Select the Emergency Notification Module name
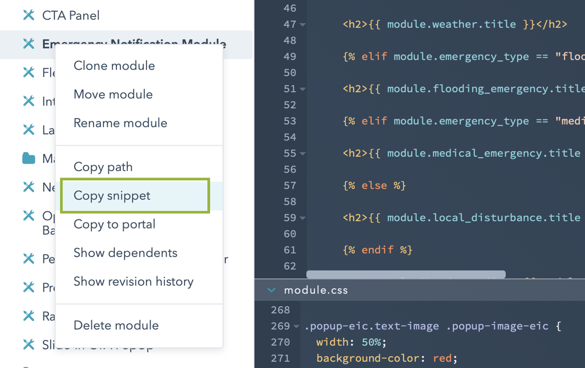The width and height of the screenshot is (585, 368). tap(134, 44)
